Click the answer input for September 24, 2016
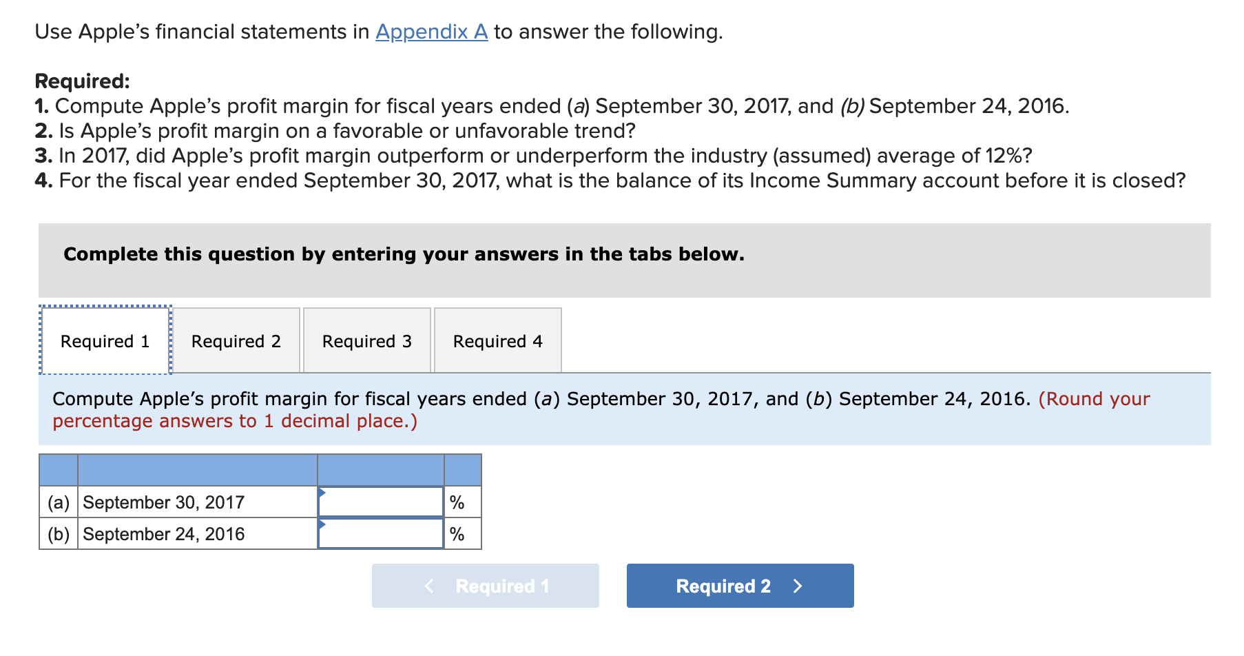This screenshot has width=1244, height=656. pos(381,533)
